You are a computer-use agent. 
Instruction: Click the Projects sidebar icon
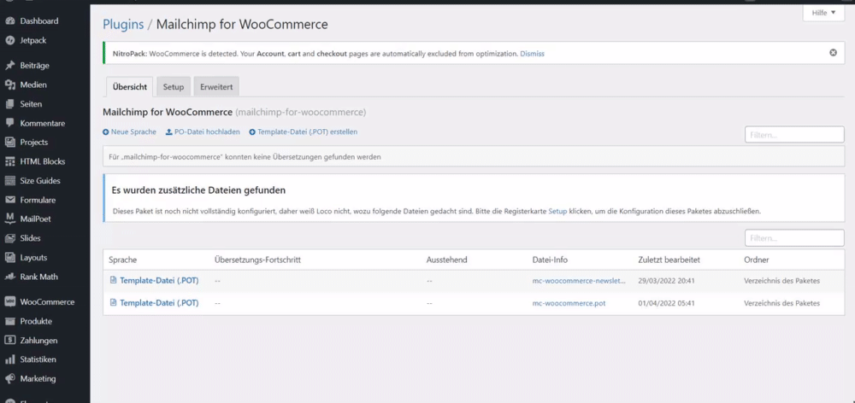(9, 142)
